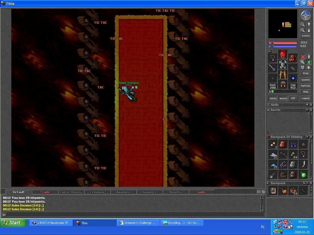Click the red helmet equipment slot

(x=283, y=54)
